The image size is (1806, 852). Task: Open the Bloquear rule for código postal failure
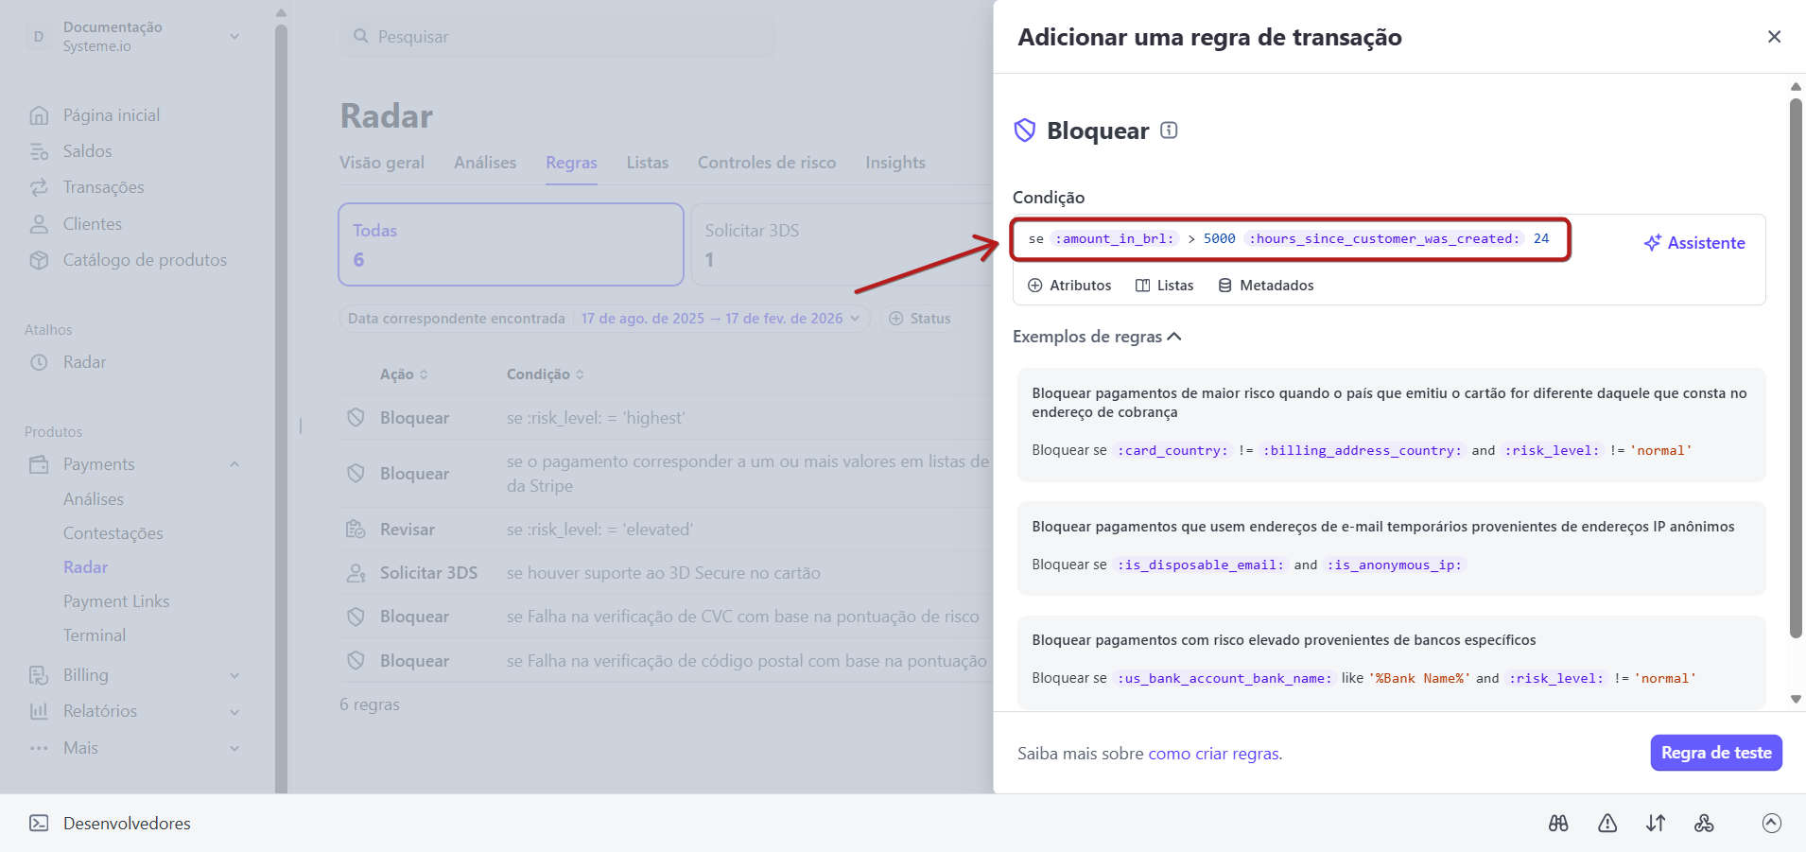click(667, 661)
